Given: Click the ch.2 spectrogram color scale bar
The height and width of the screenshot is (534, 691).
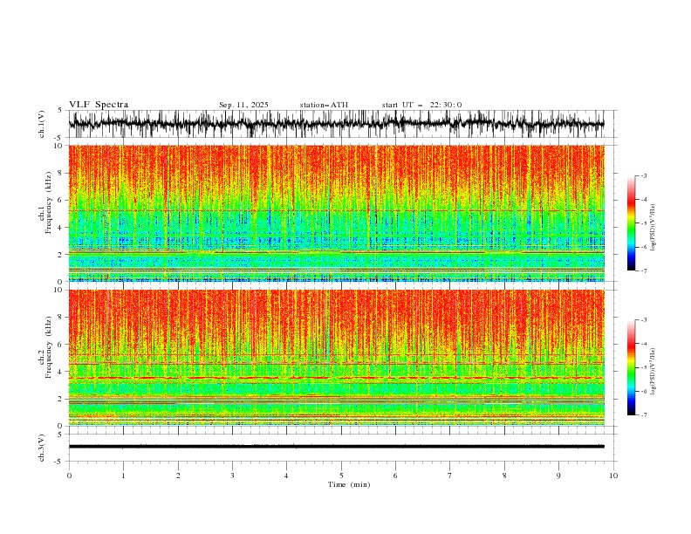Looking at the screenshot, I should [x=631, y=367].
